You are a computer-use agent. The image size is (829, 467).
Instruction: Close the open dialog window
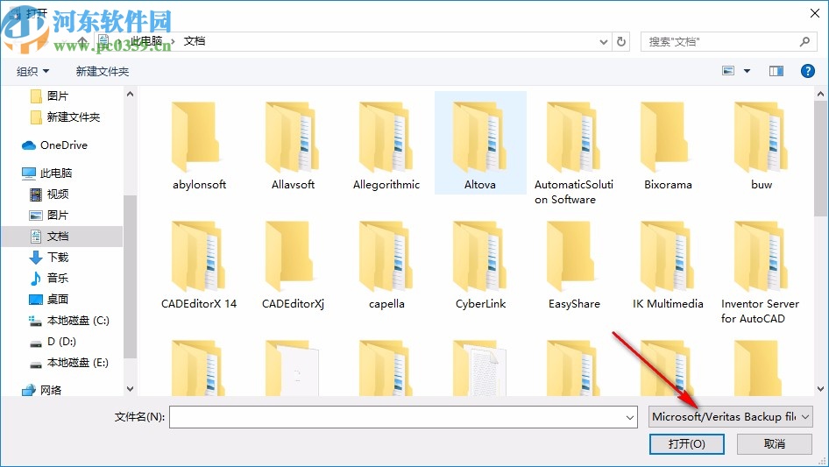[x=815, y=12]
